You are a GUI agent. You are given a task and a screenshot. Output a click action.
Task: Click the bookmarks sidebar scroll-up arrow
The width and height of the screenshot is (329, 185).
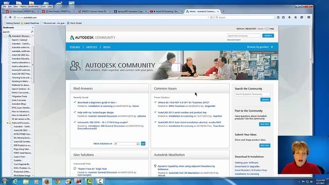(x=33, y=36)
